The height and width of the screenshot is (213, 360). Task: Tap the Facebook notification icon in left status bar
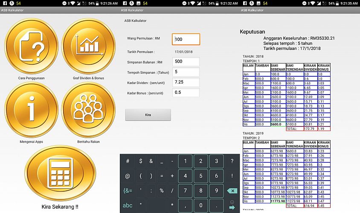pyautogui.click(x=5, y=3)
